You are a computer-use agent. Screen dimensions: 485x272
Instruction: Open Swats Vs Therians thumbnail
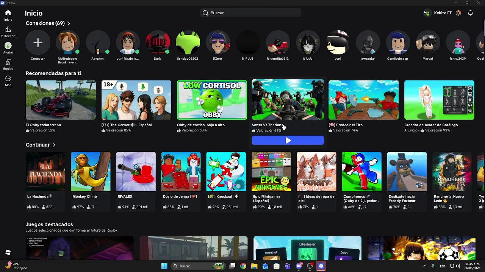[x=288, y=100]
